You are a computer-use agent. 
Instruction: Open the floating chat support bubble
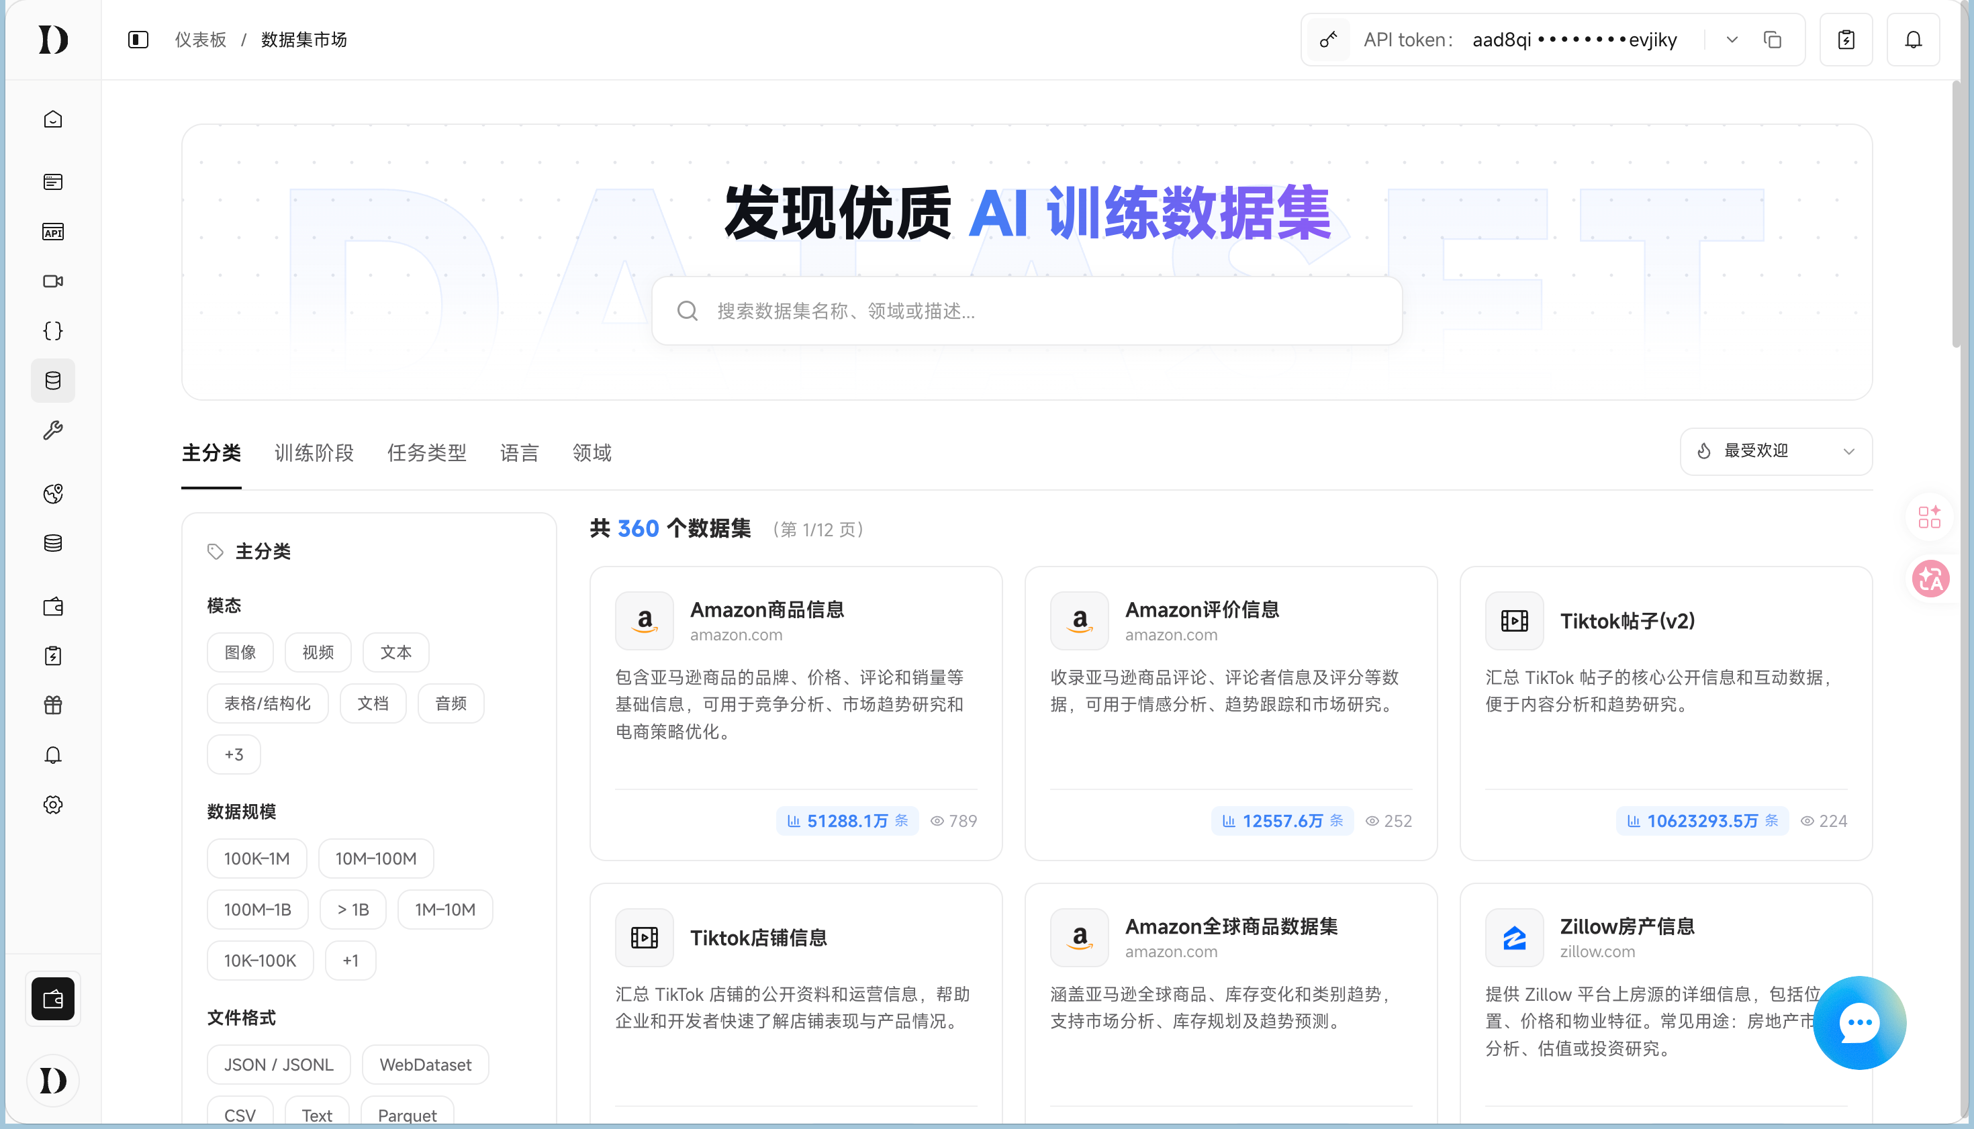pos(1859,1023)
